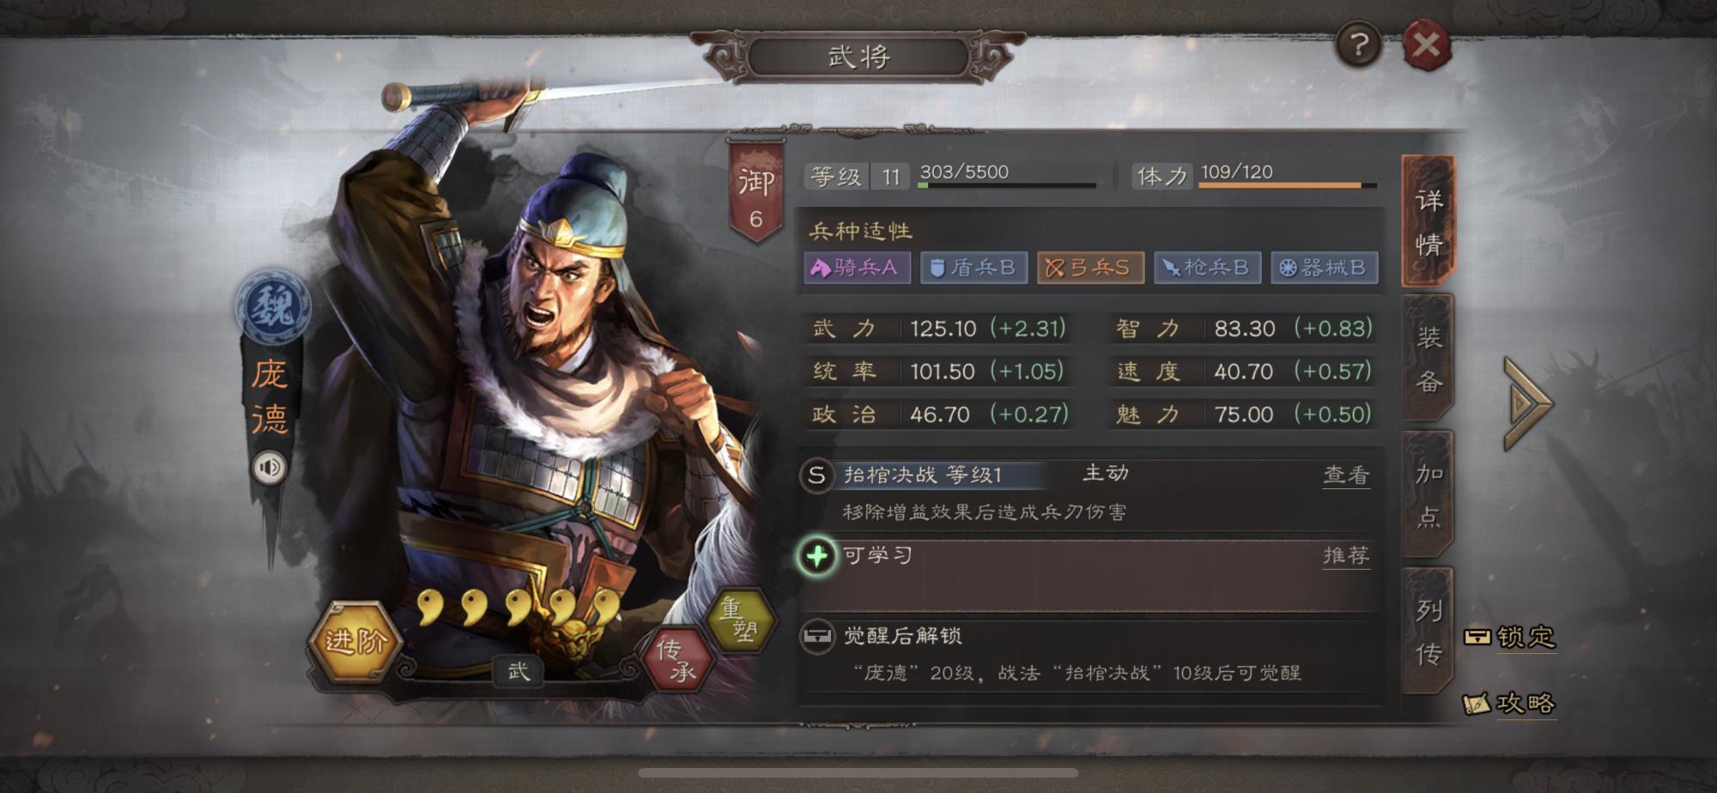Click the 查看 link for the skill
The width and height of the screenshot is (1717, 793).
[1346, 475]
